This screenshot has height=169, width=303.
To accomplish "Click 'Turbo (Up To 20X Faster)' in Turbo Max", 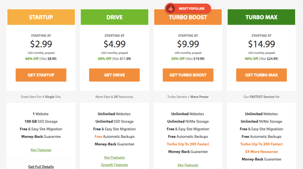I will [x=262, y=144].
